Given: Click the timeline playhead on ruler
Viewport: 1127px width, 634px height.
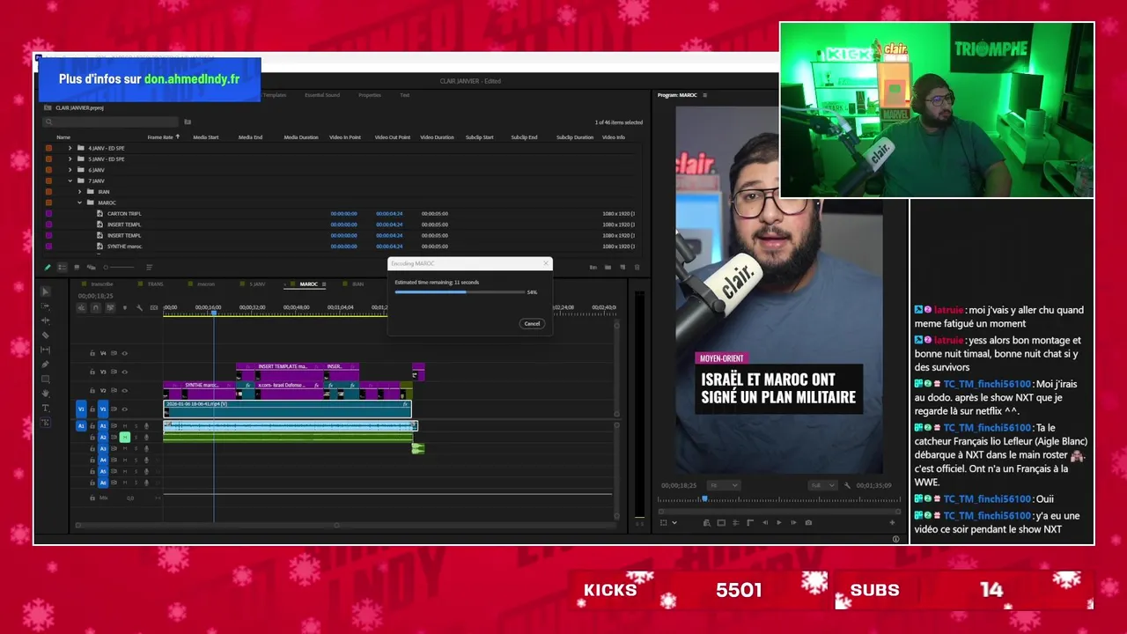Looking at the screenshot, I should [214, 313].
